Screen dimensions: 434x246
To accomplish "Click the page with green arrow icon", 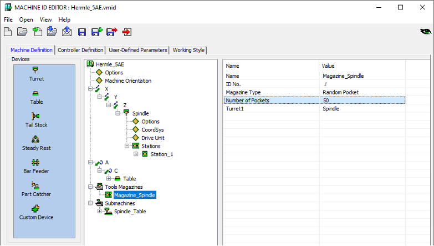I will pyautogui.click(x=37, y=32).
